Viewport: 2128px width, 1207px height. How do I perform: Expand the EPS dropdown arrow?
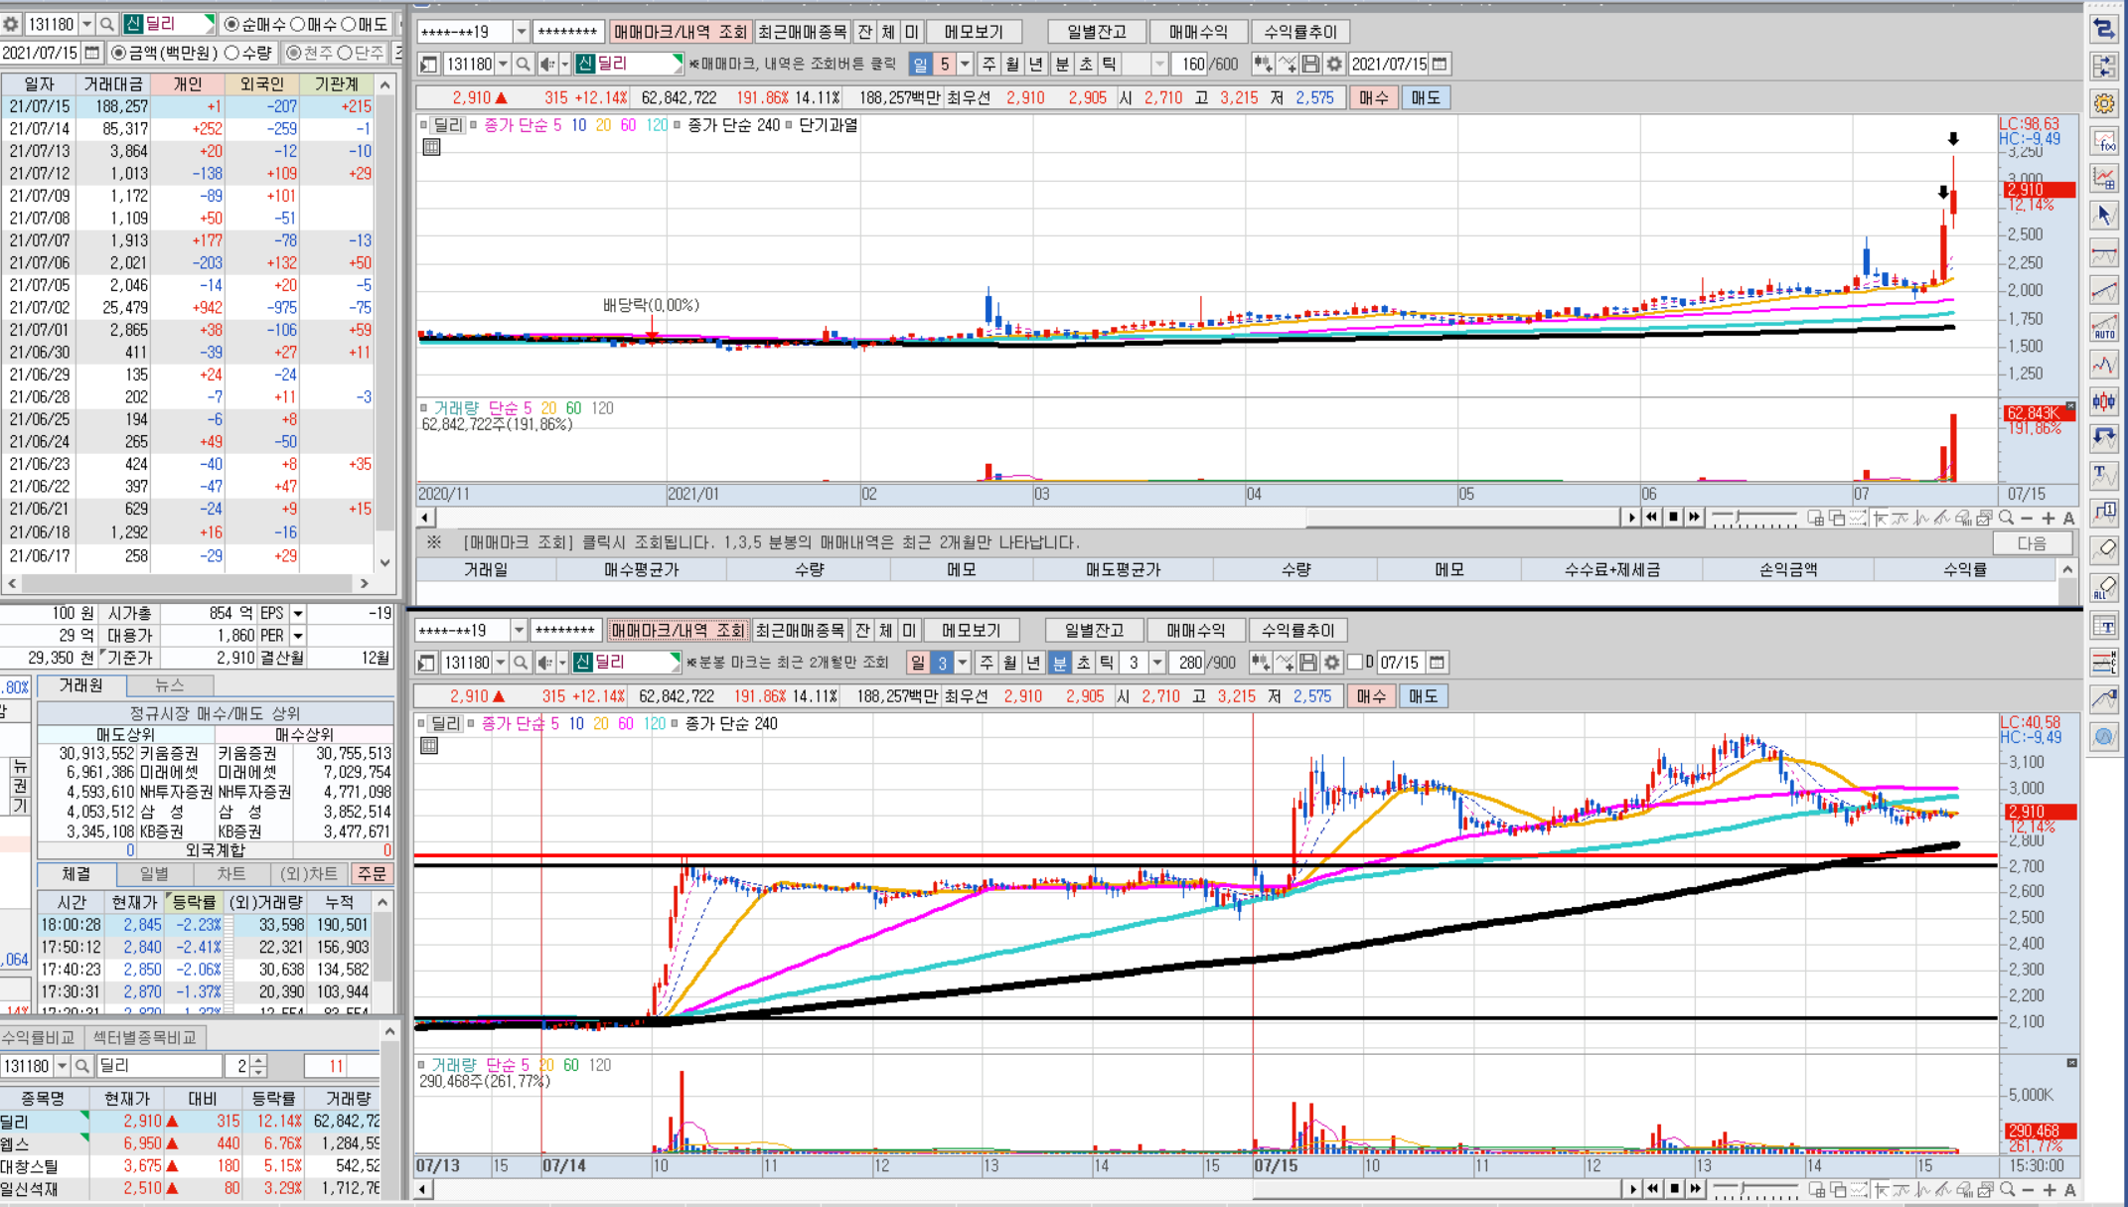pyautogui.click(x=298, y=614)
